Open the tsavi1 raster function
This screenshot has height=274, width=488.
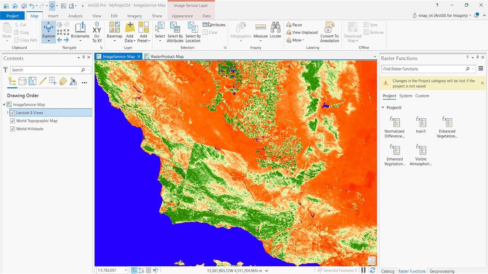pyautogui.click(x=421, y=125)
